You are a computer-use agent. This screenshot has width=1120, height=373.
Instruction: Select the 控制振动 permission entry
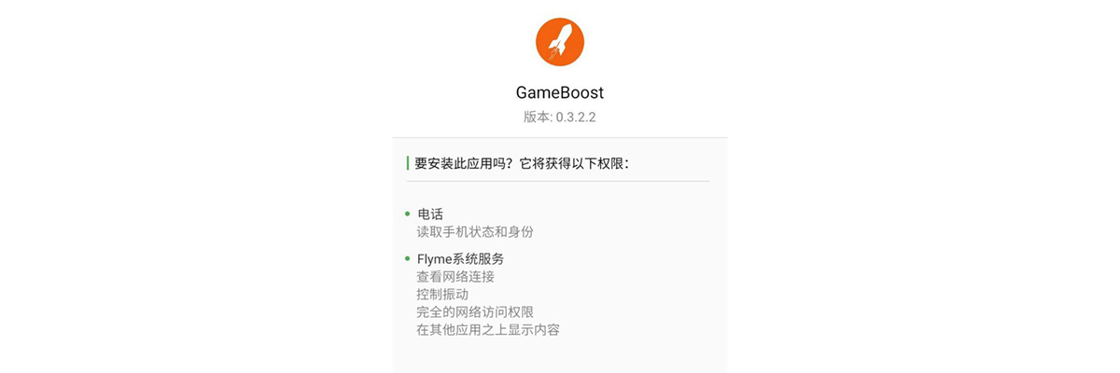pyautogui.click(x=442, y=294)
